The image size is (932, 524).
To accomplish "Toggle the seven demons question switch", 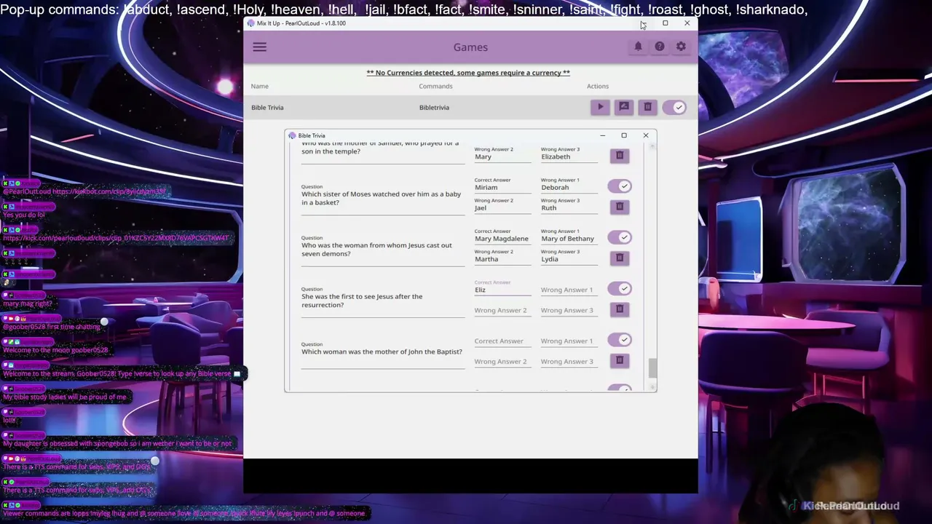I will [620, 237].
